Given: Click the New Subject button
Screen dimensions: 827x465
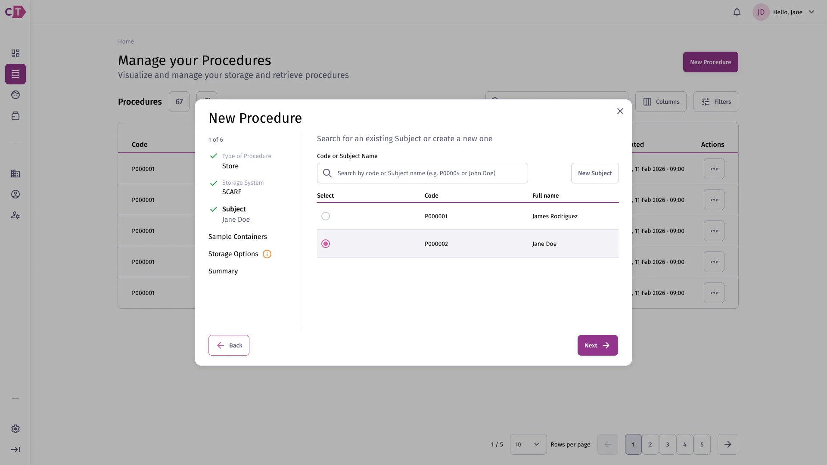Looking at the screenshot, I should pyautogui.click(x=595, y=173).
